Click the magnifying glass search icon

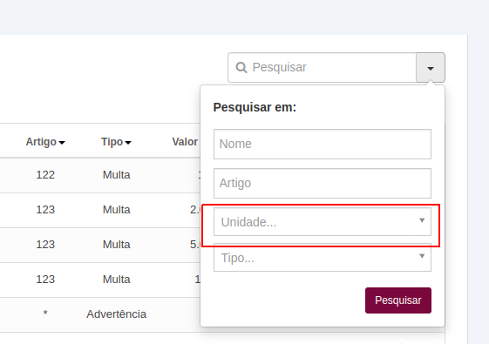click(x=241, y=67)
